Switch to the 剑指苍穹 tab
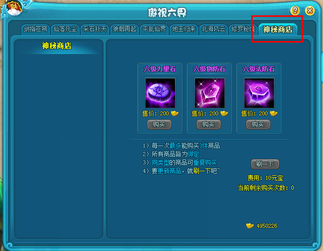Image resolution: width=323 pixels, height=251 pixels. (35, 29)
